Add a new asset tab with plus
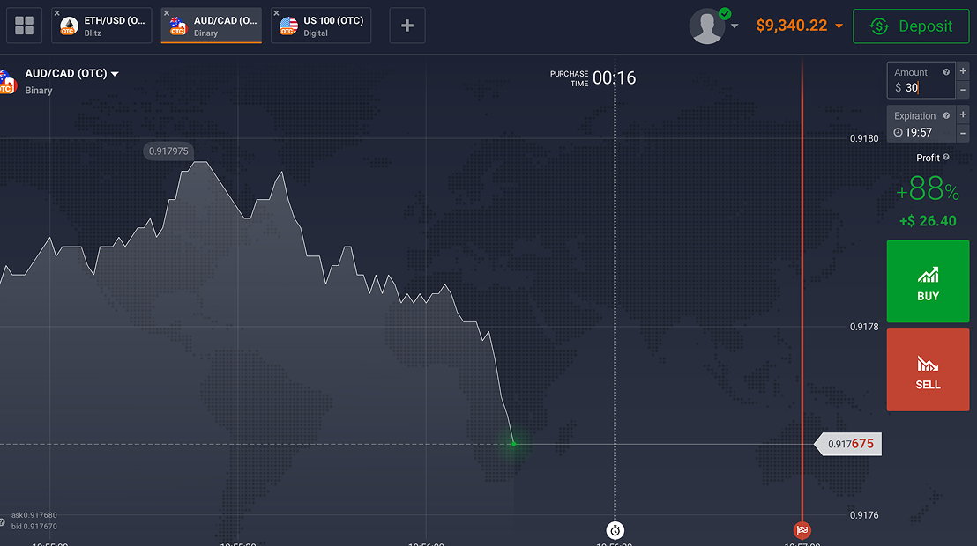Screen dimensions: 977x546 coord(407,26)
